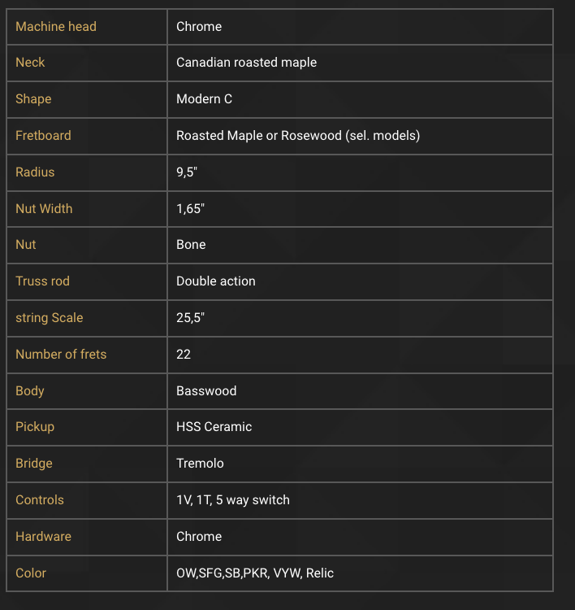The image size is (575, 610).
Task: Select the 1V, 1T, 5 way switch text
Action: coord(233,499)
